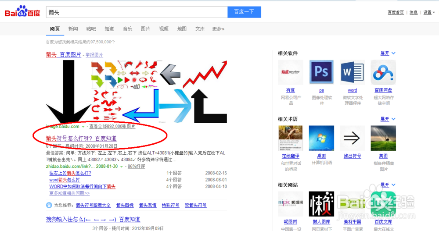Click 查看全部892,000张图片 link

tap(112, 127)
